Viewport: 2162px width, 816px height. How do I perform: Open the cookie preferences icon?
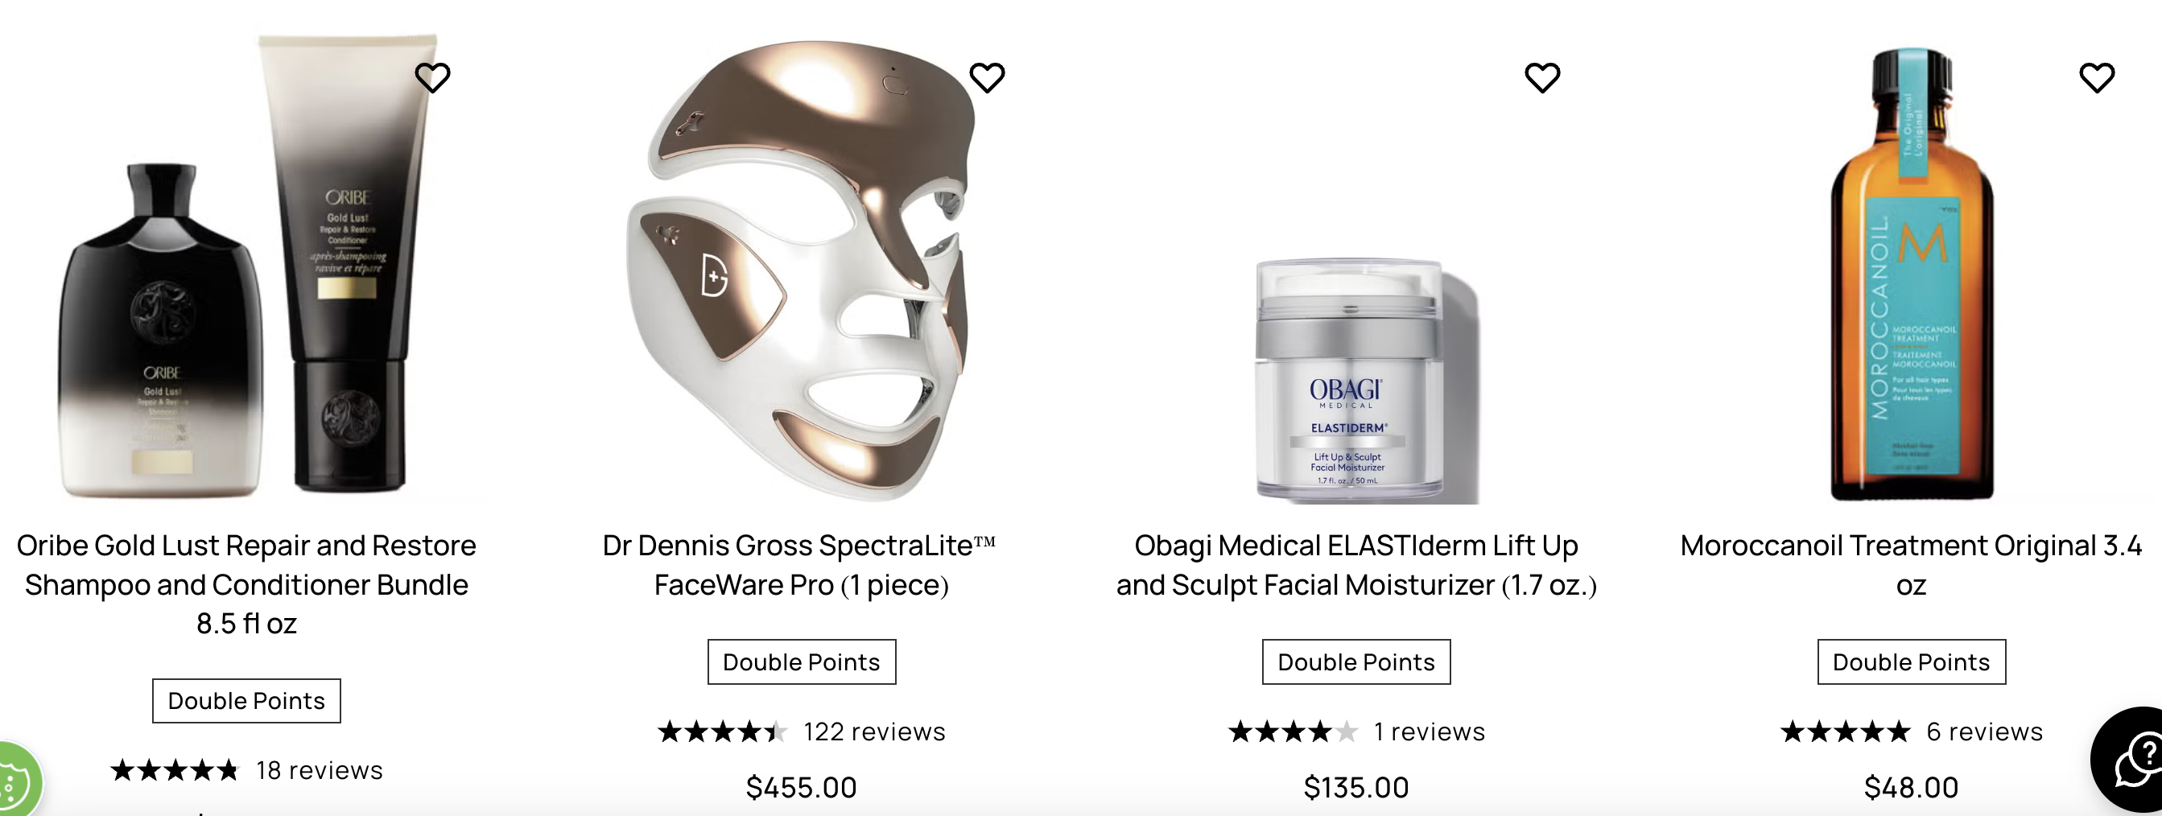(x=17, y=781)
